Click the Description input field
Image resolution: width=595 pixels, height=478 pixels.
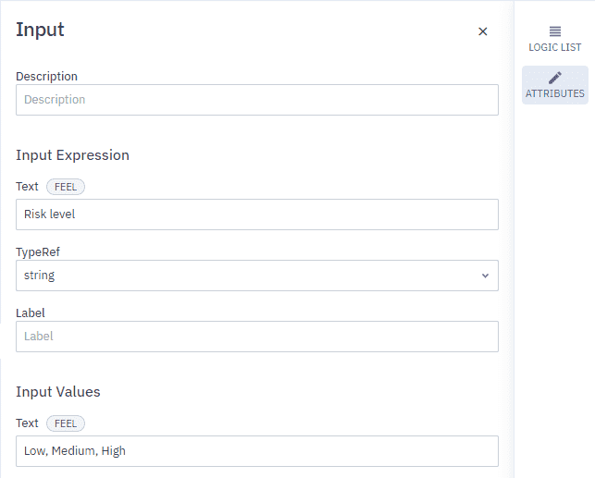(257, 100)
